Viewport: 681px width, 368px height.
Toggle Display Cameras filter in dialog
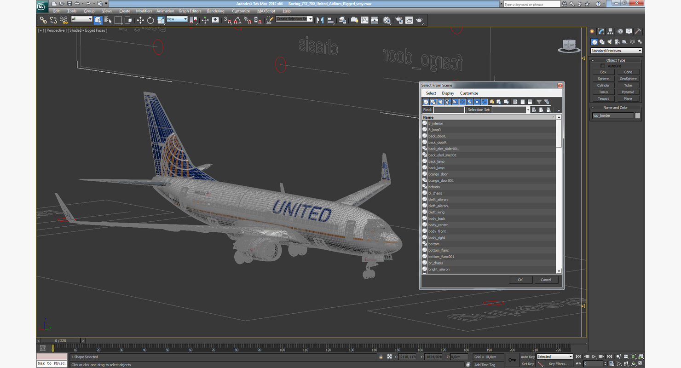click(448, 102)
